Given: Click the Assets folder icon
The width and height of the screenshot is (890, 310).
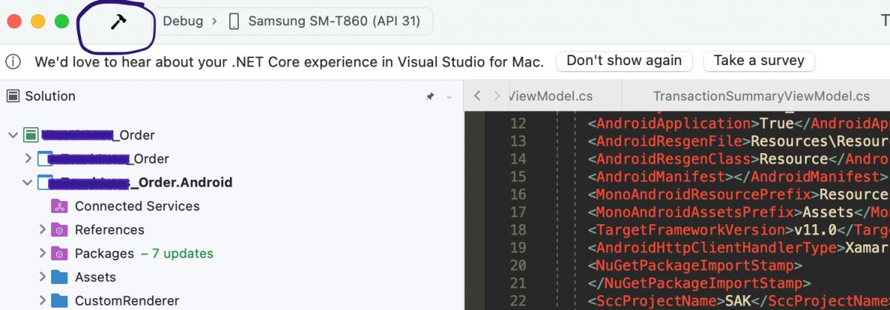Looking at the screenshot, I should (59, 277).
